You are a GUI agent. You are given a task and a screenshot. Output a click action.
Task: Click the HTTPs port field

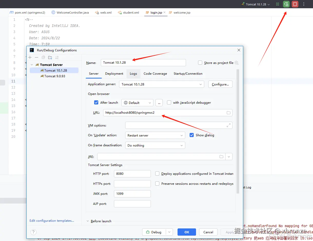click(132, 184)
